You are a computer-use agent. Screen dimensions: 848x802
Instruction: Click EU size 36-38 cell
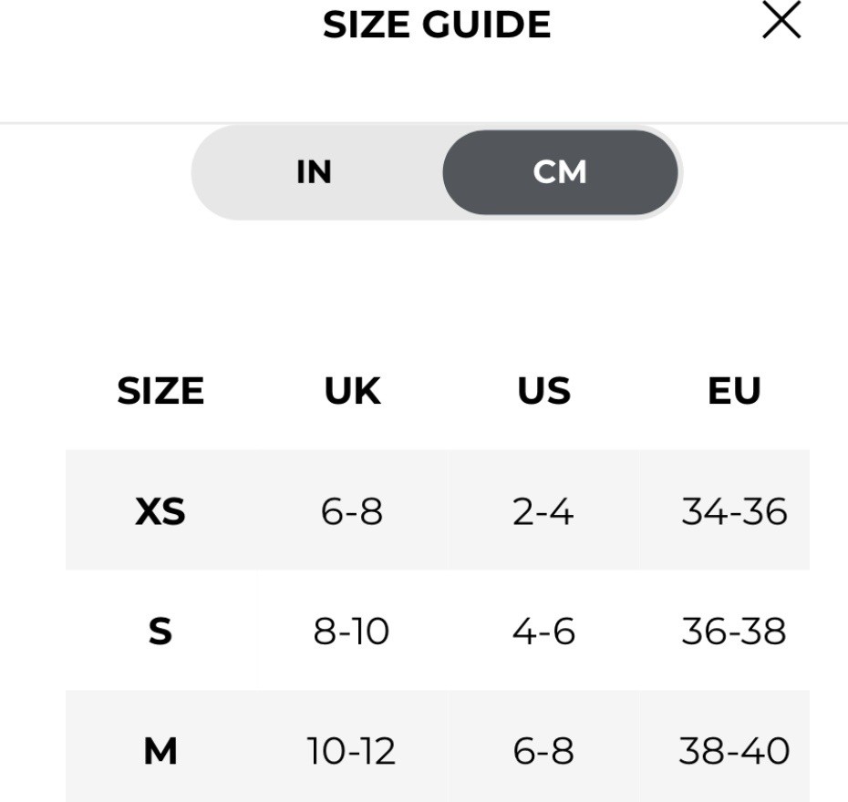pyautogui.click(x=734, y=631)
